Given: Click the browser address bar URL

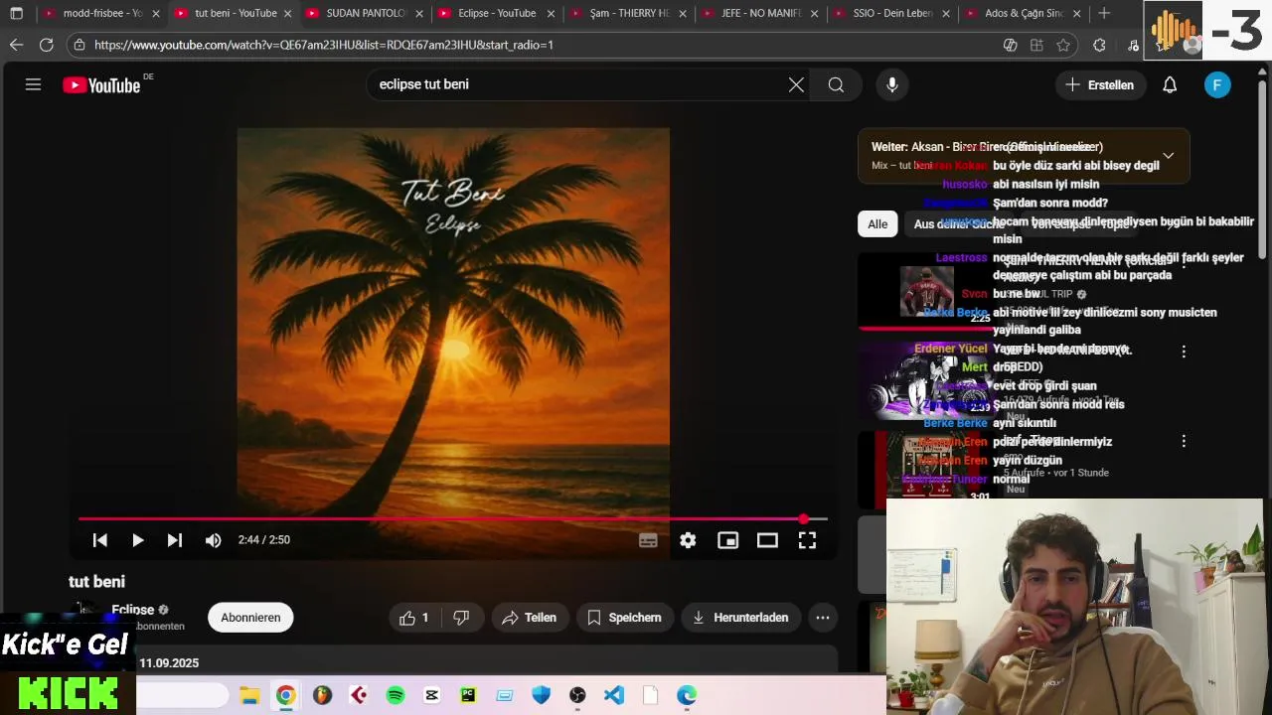Looking at the screenshot, I should click(x=324, y=45).
